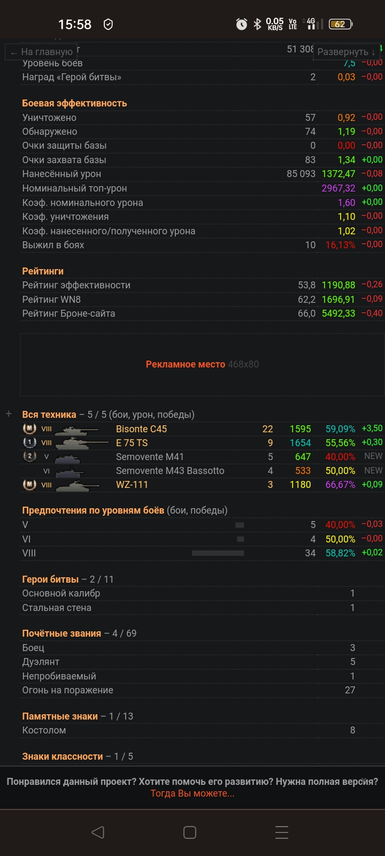Expand the Вся техника list with plus
The image size is (385, 856).
click(x=9, y=414)
